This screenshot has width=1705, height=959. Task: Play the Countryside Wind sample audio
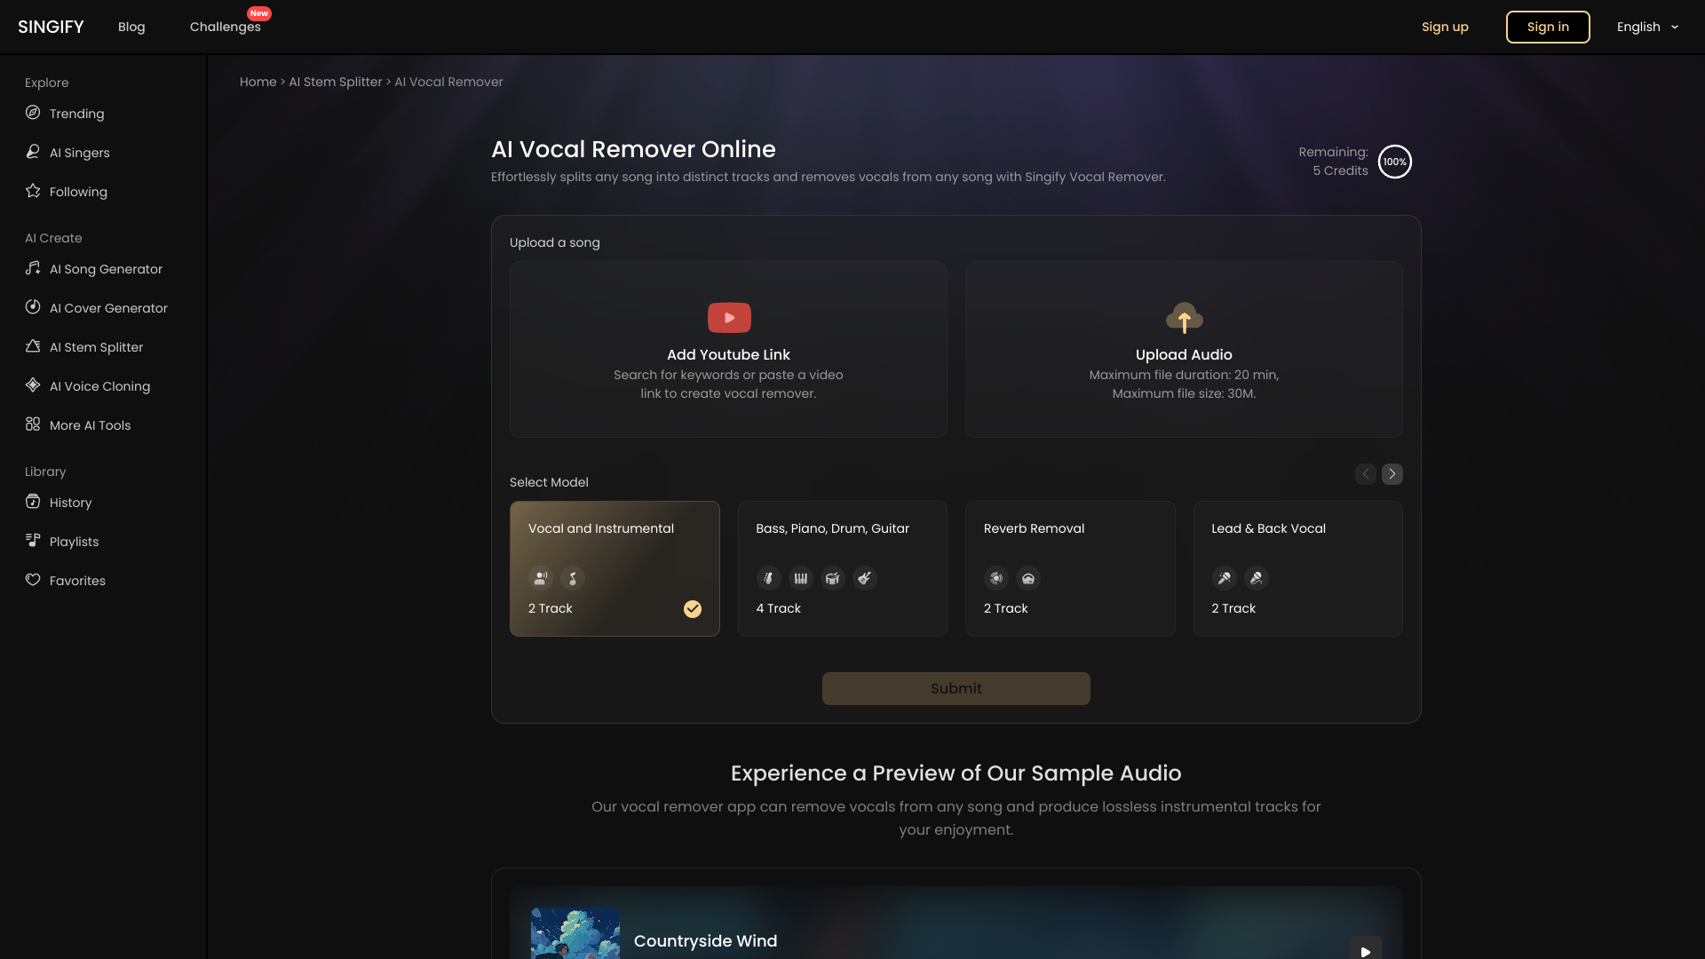tap(1365, 950)
